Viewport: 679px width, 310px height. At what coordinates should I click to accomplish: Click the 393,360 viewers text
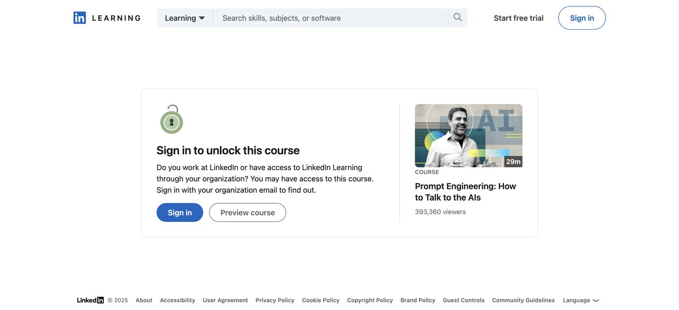click(x=440, y=212)
